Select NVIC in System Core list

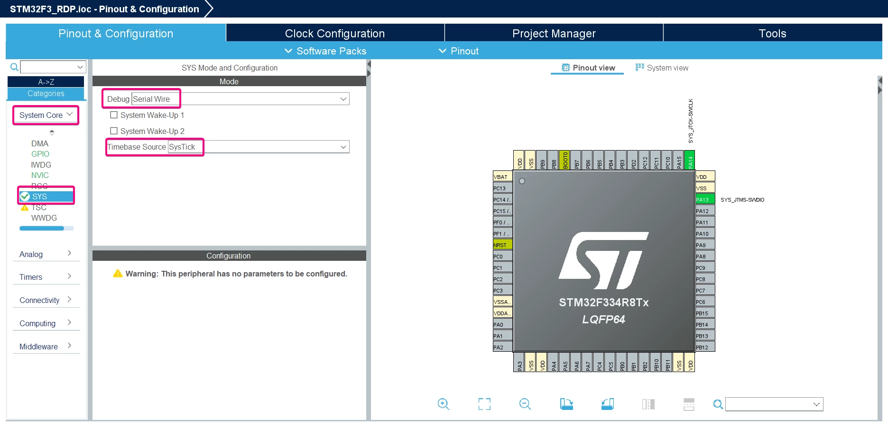(x=40, y=175)
